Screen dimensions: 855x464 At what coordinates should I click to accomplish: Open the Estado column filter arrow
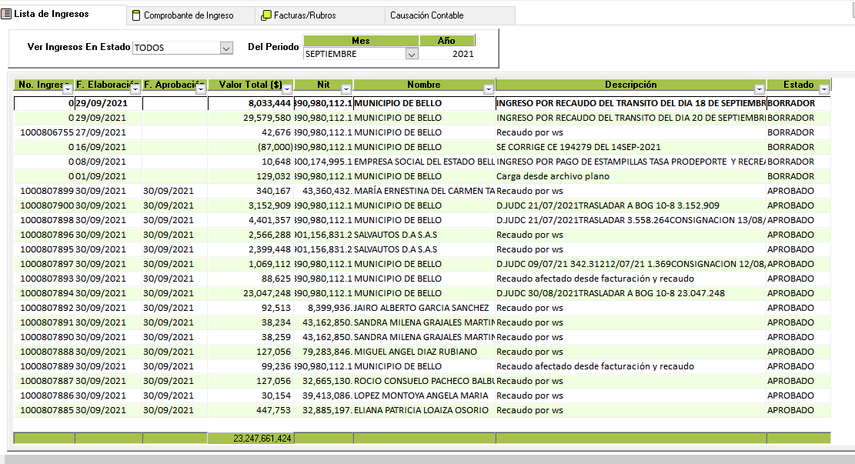[824, 88]
